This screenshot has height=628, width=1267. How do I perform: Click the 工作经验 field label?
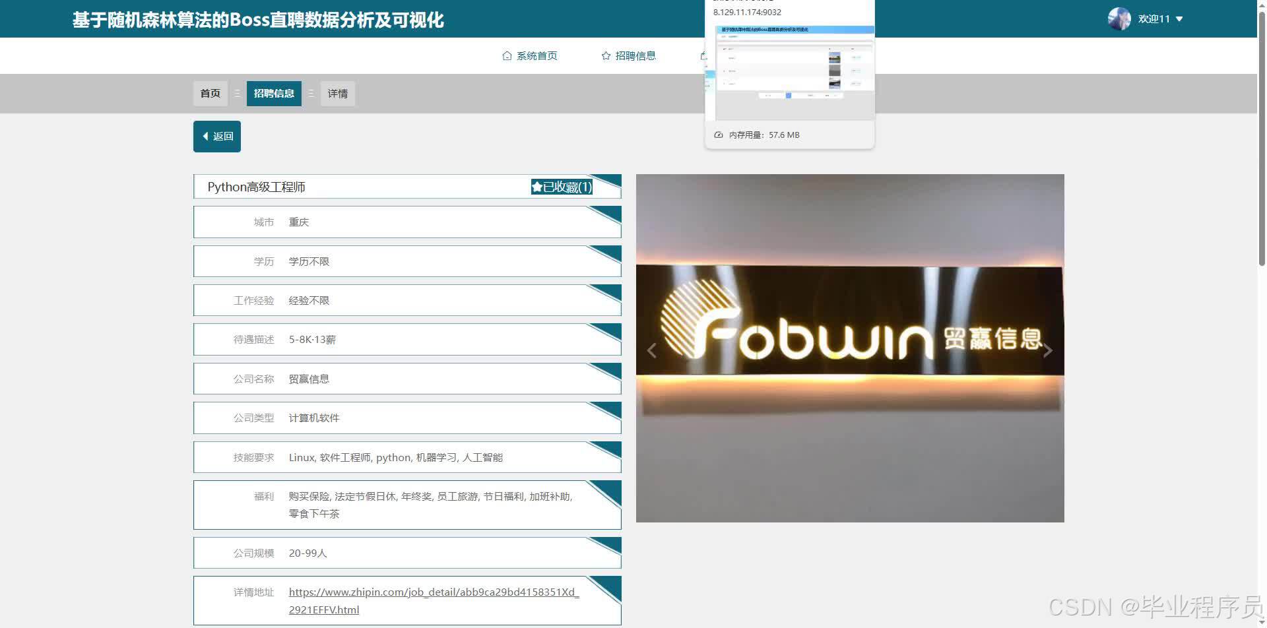(253, 301)
